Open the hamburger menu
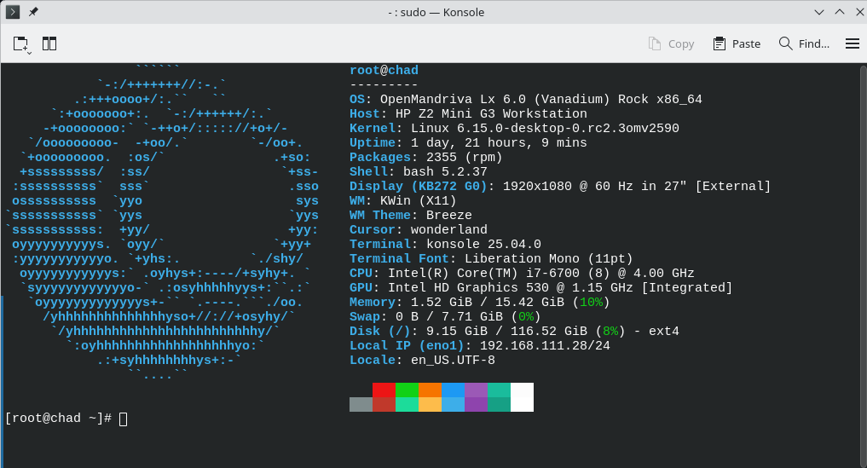The height and width of the screenshot is (468, 867). pyautogui.click(x=852, y=43)
